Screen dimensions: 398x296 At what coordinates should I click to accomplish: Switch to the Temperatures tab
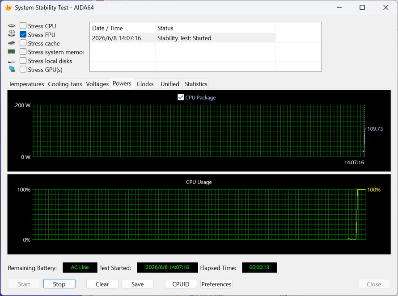point(26,84)
